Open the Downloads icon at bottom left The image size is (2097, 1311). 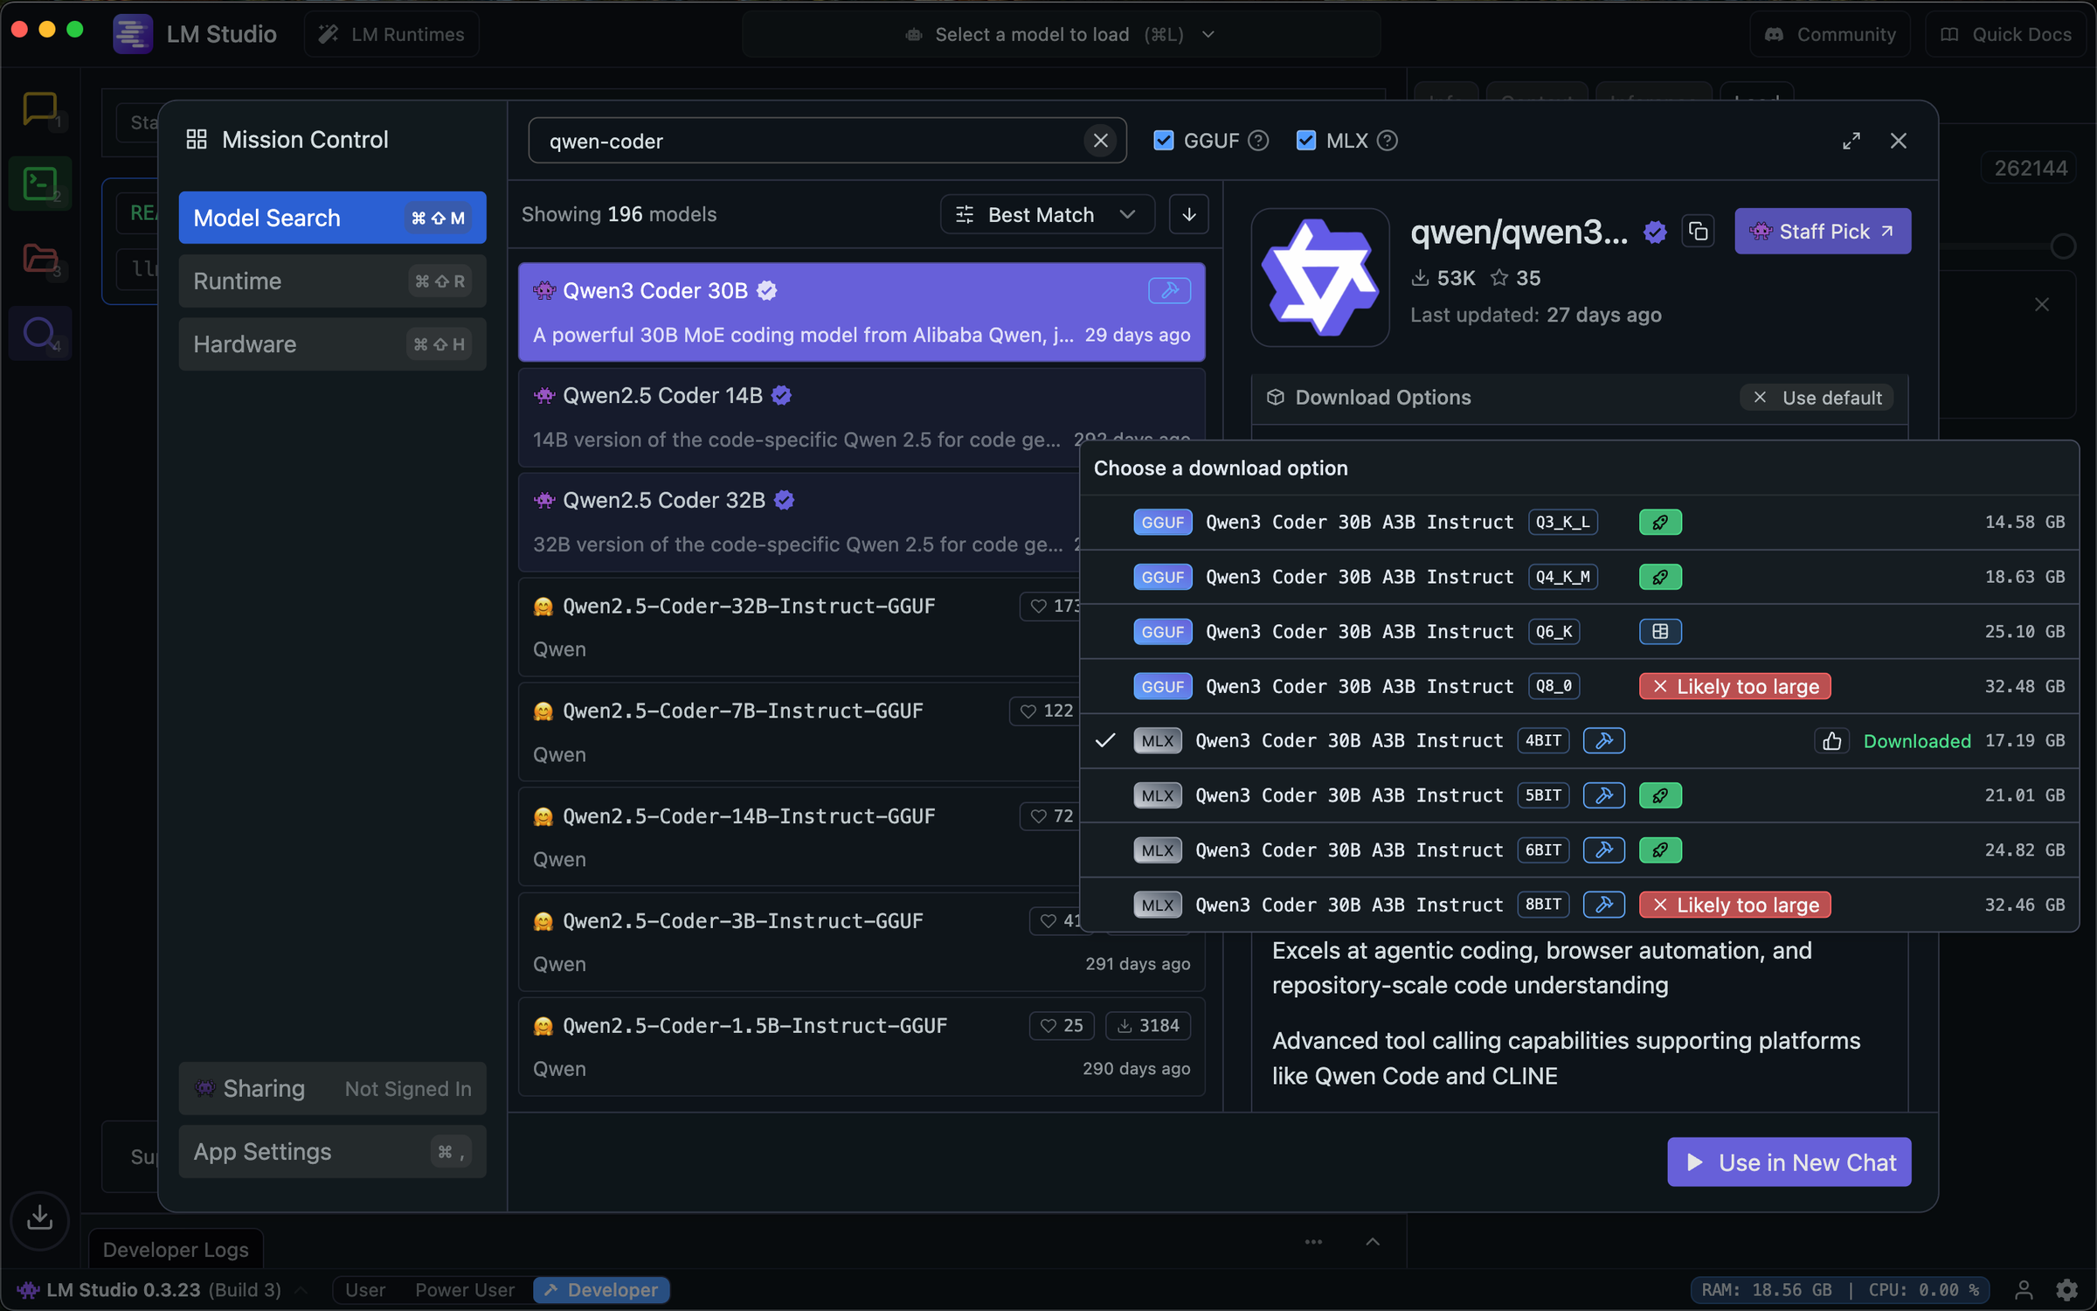(x=39, y=1217)
